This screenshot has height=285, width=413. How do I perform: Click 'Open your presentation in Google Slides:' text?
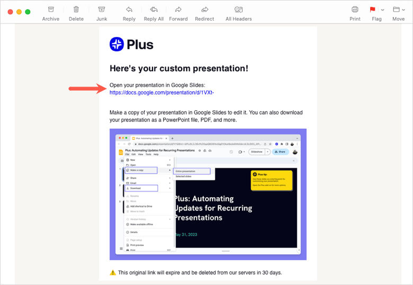(157, 85)
